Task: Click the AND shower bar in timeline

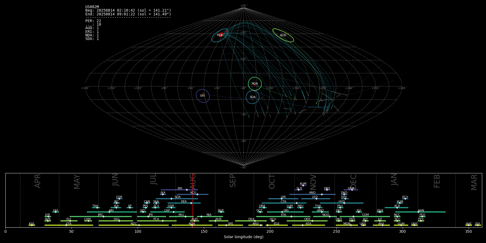Action: tap(312, 194)
